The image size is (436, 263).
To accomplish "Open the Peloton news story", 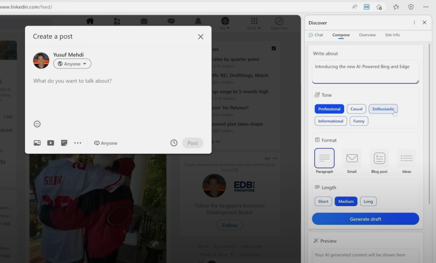I will [230, 107].
